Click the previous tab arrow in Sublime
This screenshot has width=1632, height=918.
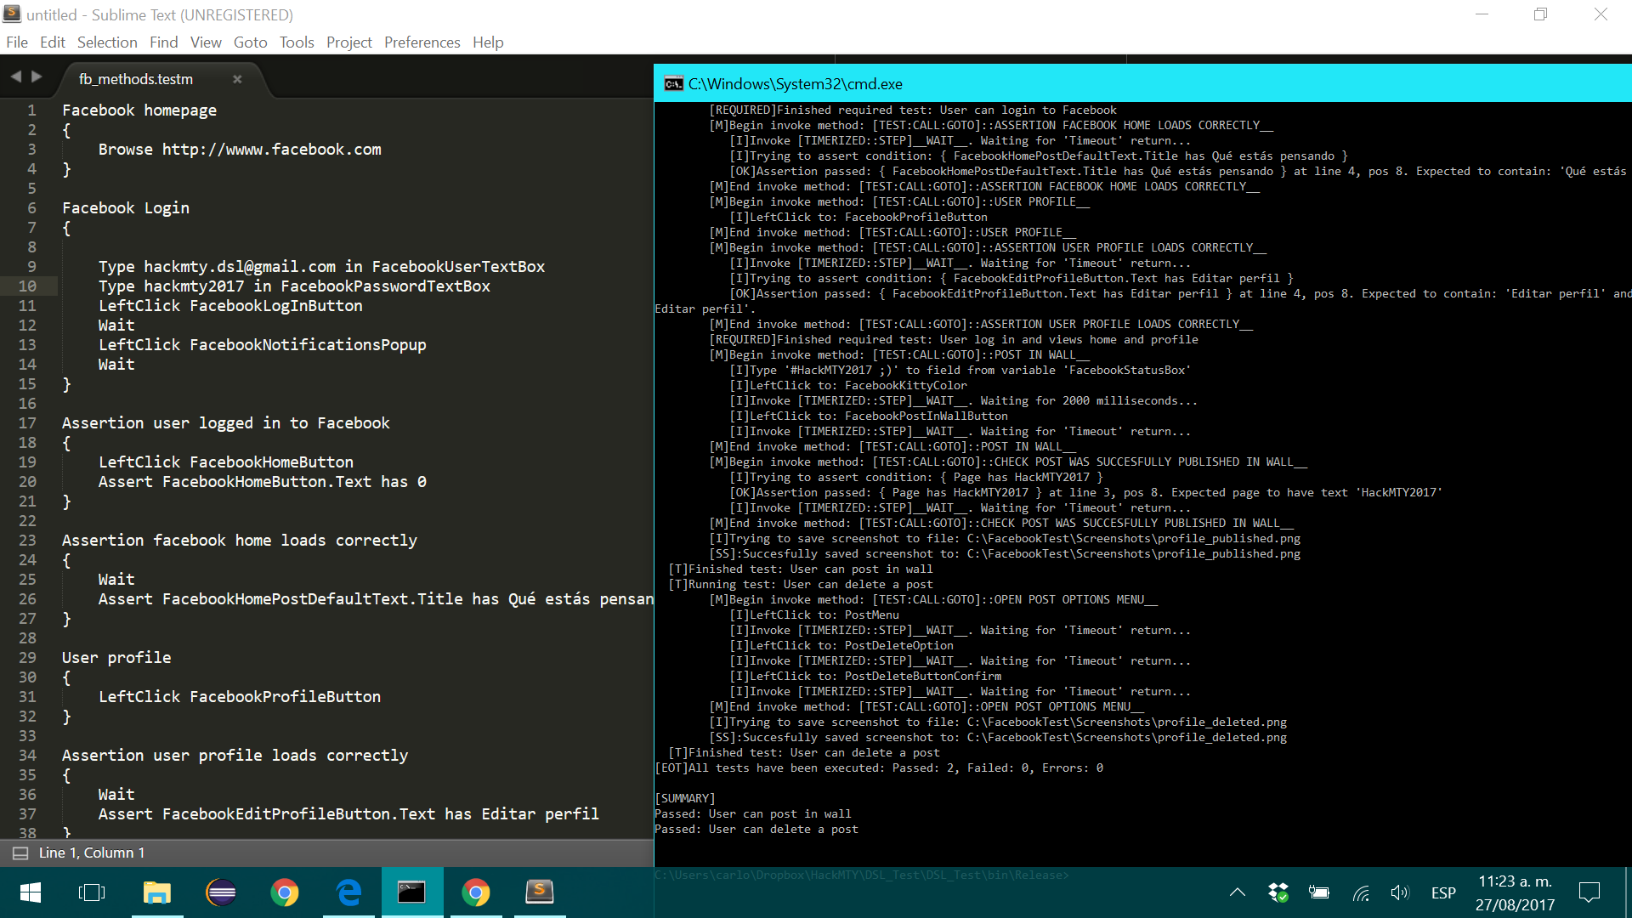(15, 77)
